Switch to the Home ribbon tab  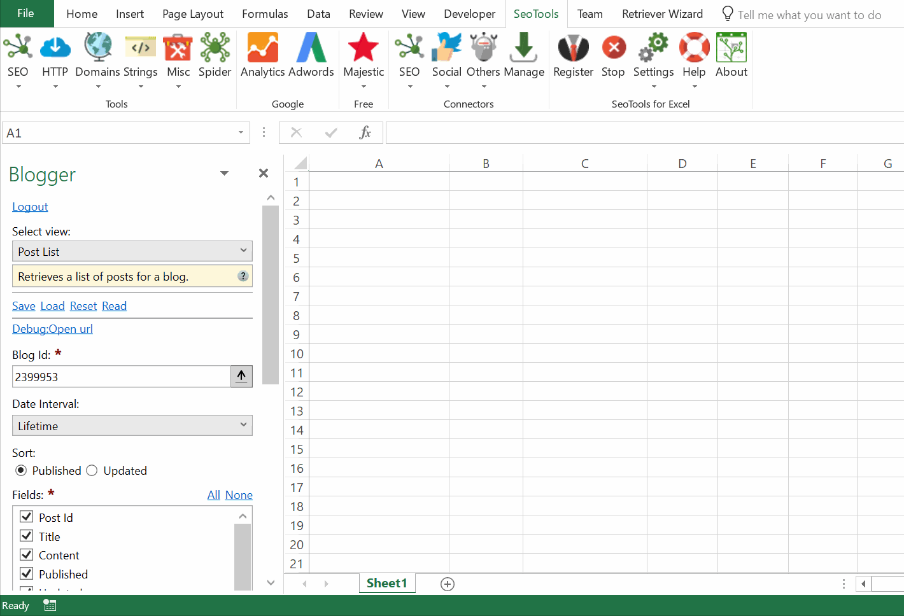coord(82,14)
